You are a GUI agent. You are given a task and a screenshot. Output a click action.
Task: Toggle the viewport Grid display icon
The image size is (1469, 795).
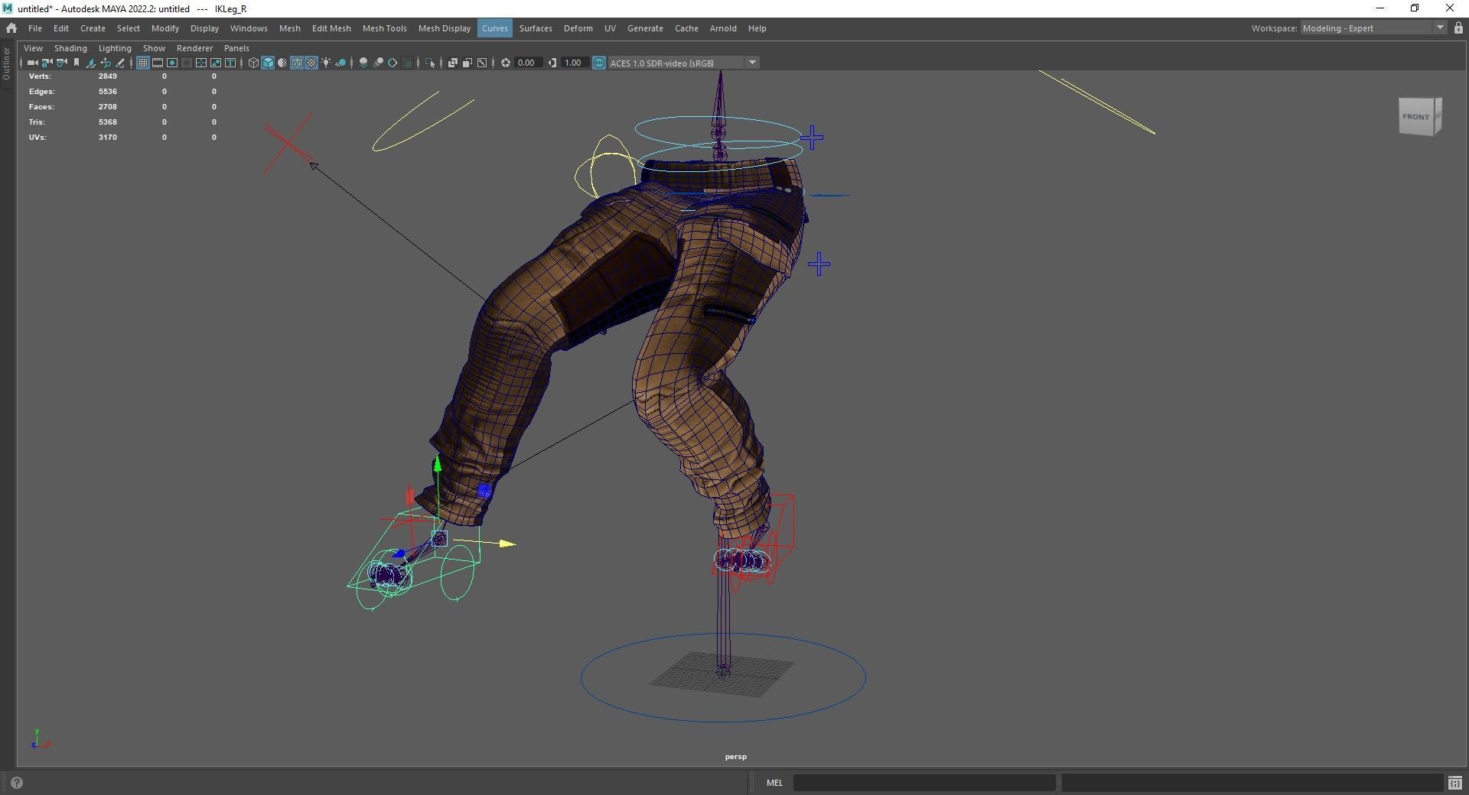(x=143, y=63)
